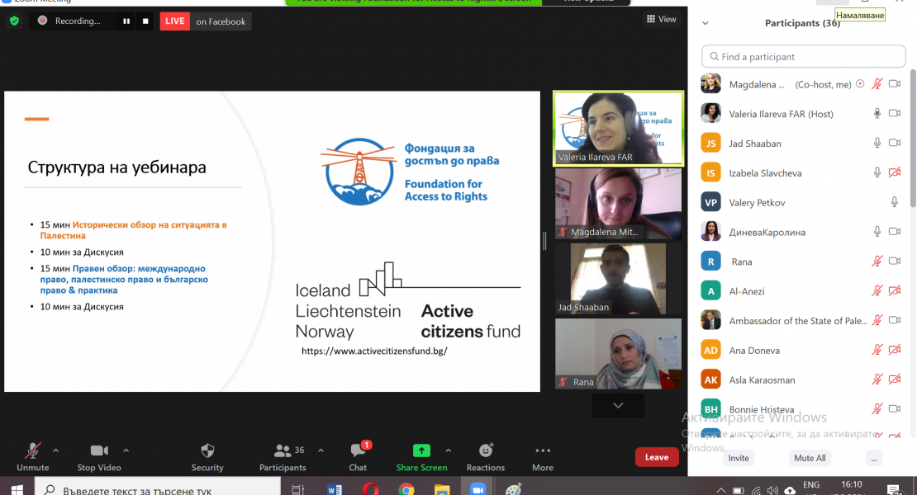Expand share screen options arrow
917x495 pixels.
click(449, 450)
